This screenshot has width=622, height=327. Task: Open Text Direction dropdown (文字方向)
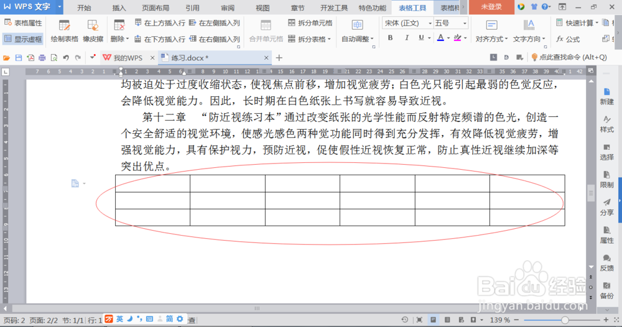(x=529, y=31)
